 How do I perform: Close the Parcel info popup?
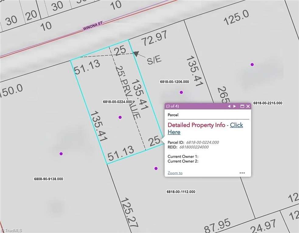coord(248,106)
